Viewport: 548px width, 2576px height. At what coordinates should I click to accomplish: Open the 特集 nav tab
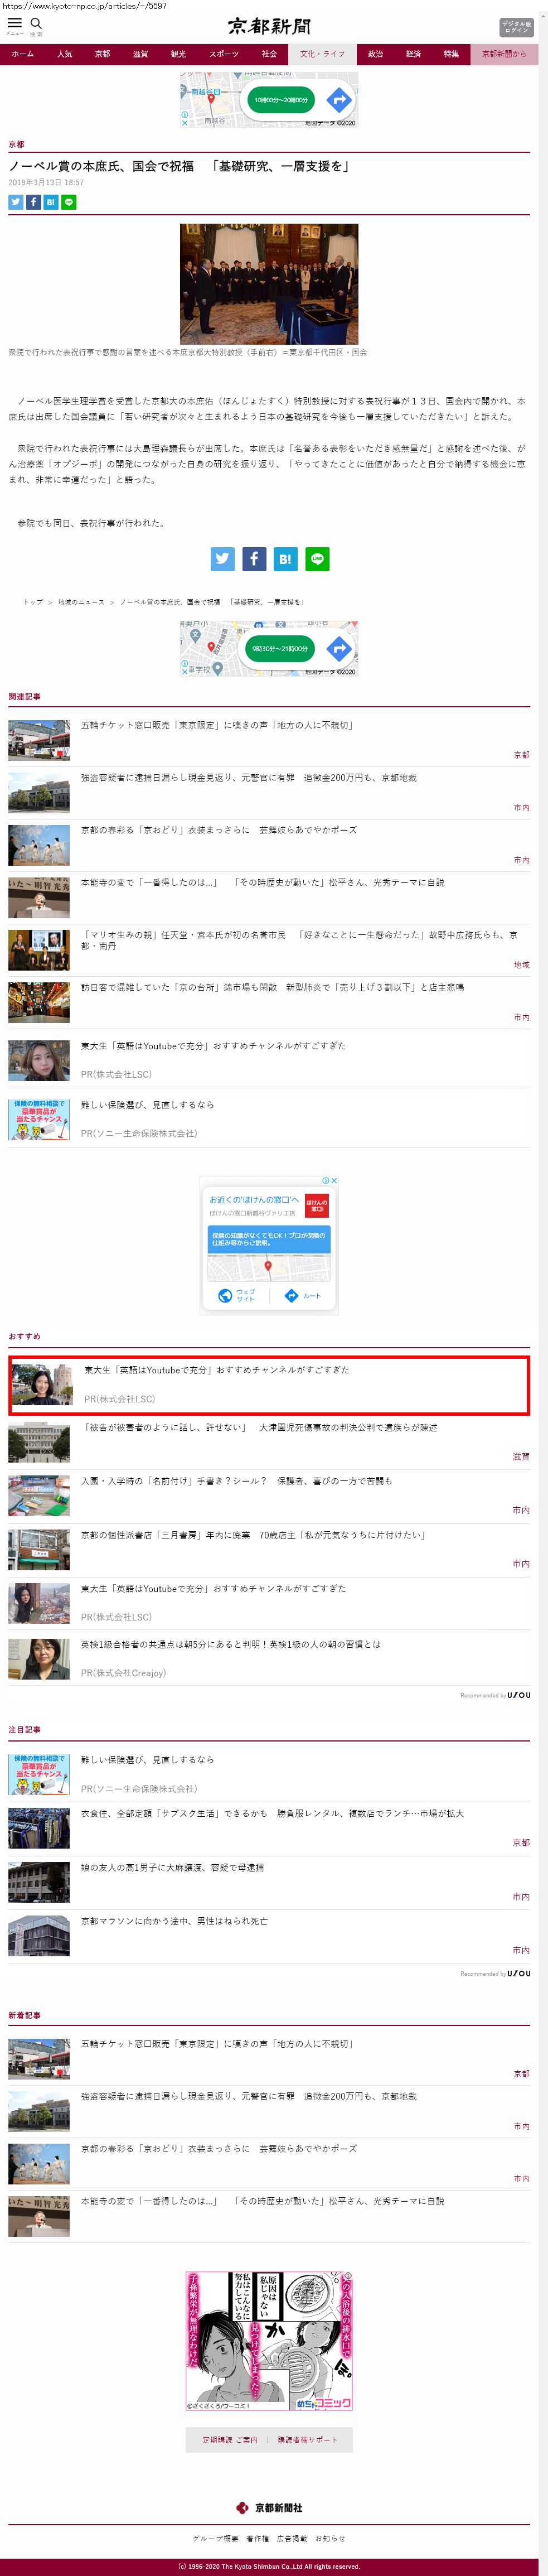[x=451, y=54]
